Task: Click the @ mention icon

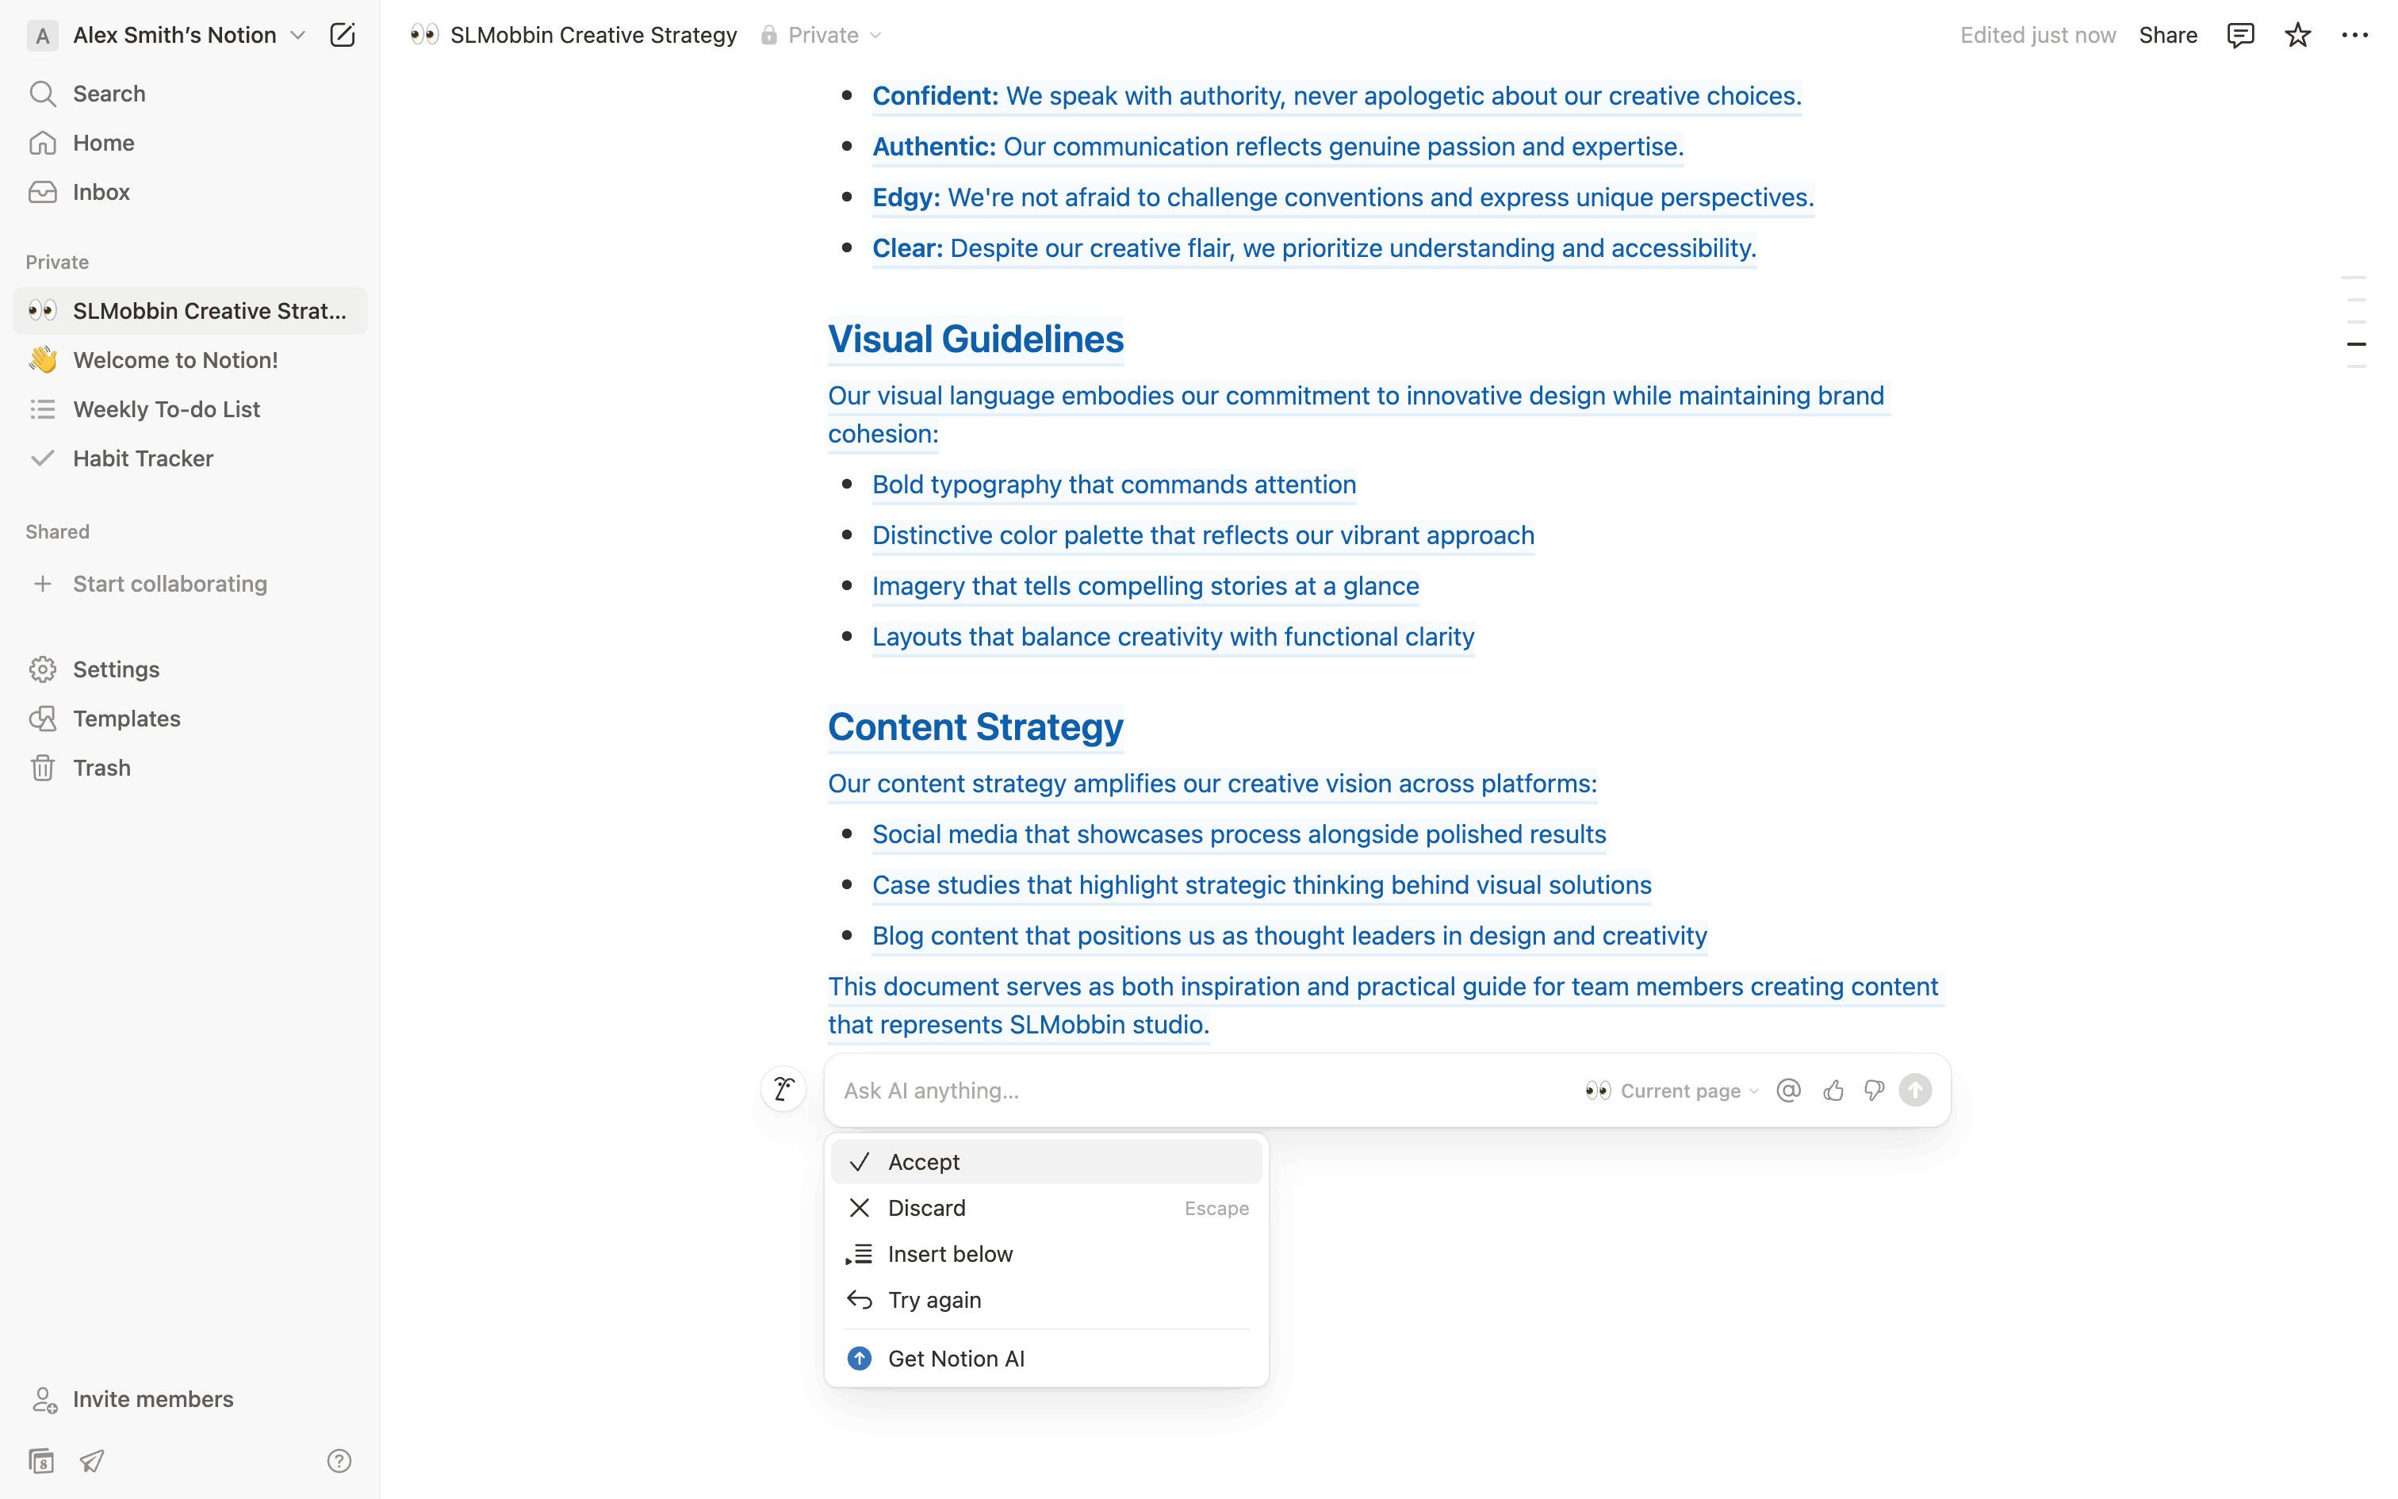Action: 1789,1091
